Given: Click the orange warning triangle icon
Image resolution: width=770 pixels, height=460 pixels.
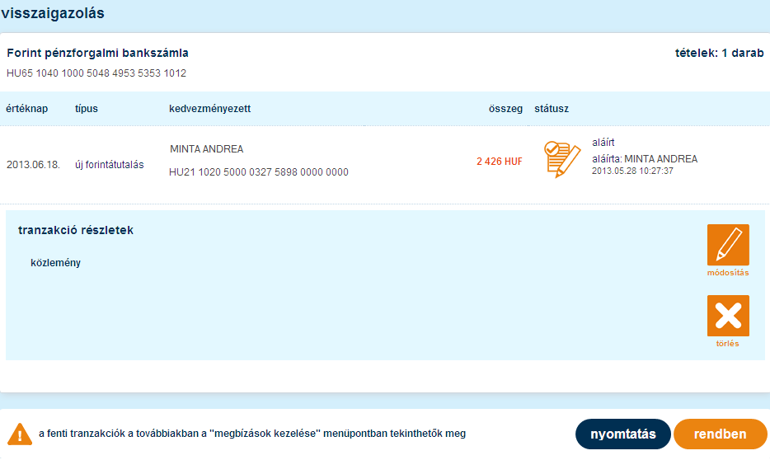Looking at the screenshot, I should [20, 434].
